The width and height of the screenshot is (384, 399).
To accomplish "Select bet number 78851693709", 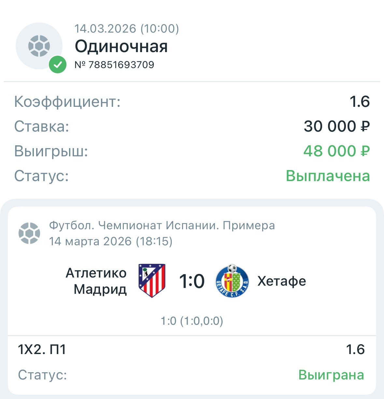I will (x=114, y=65).
